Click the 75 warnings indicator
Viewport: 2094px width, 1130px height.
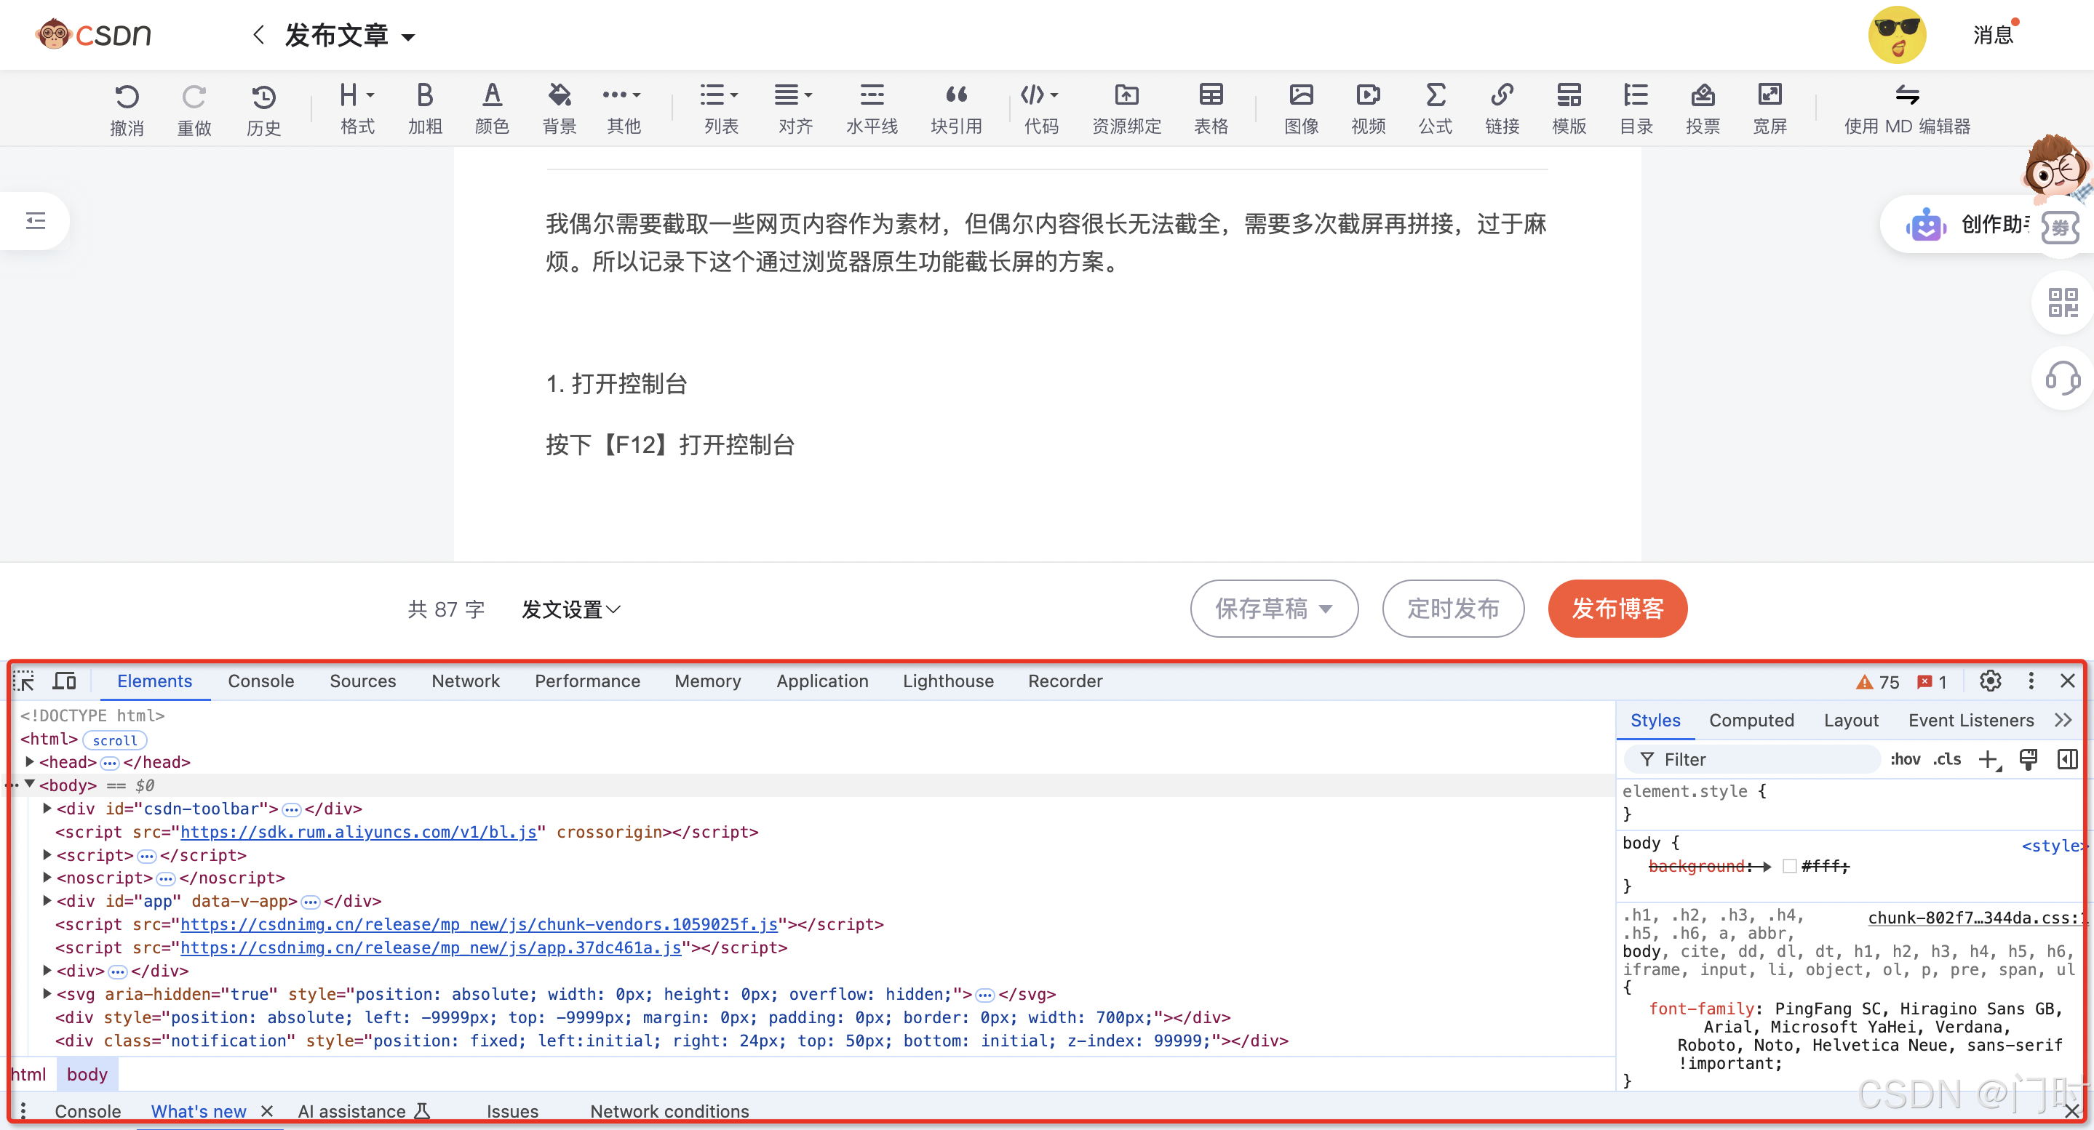1878,682
